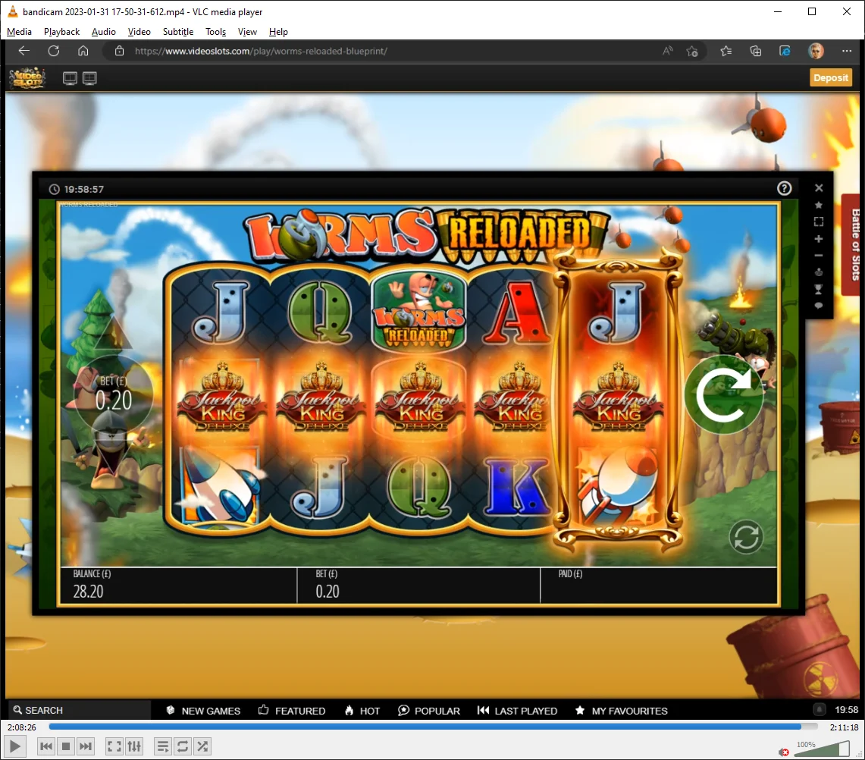Image resolution: width=865 pixels, height=760 pixels.
Task: Open the Help menu
Action: tap(278, 31)
